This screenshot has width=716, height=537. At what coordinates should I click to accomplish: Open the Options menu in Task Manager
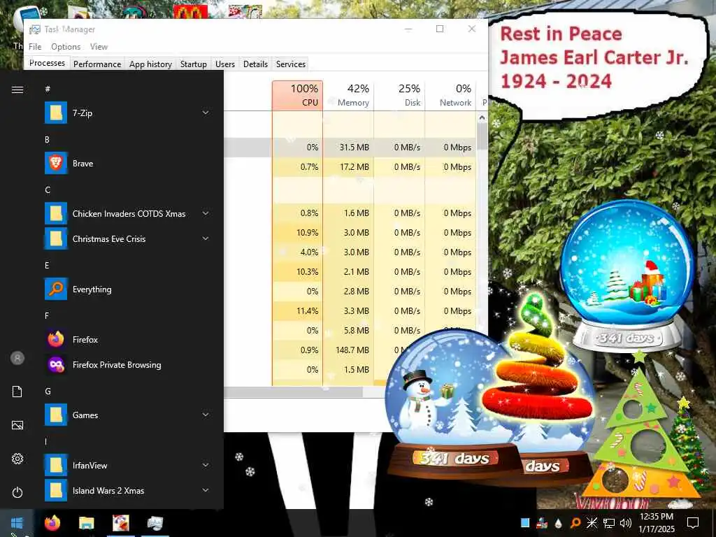[66, 47]
